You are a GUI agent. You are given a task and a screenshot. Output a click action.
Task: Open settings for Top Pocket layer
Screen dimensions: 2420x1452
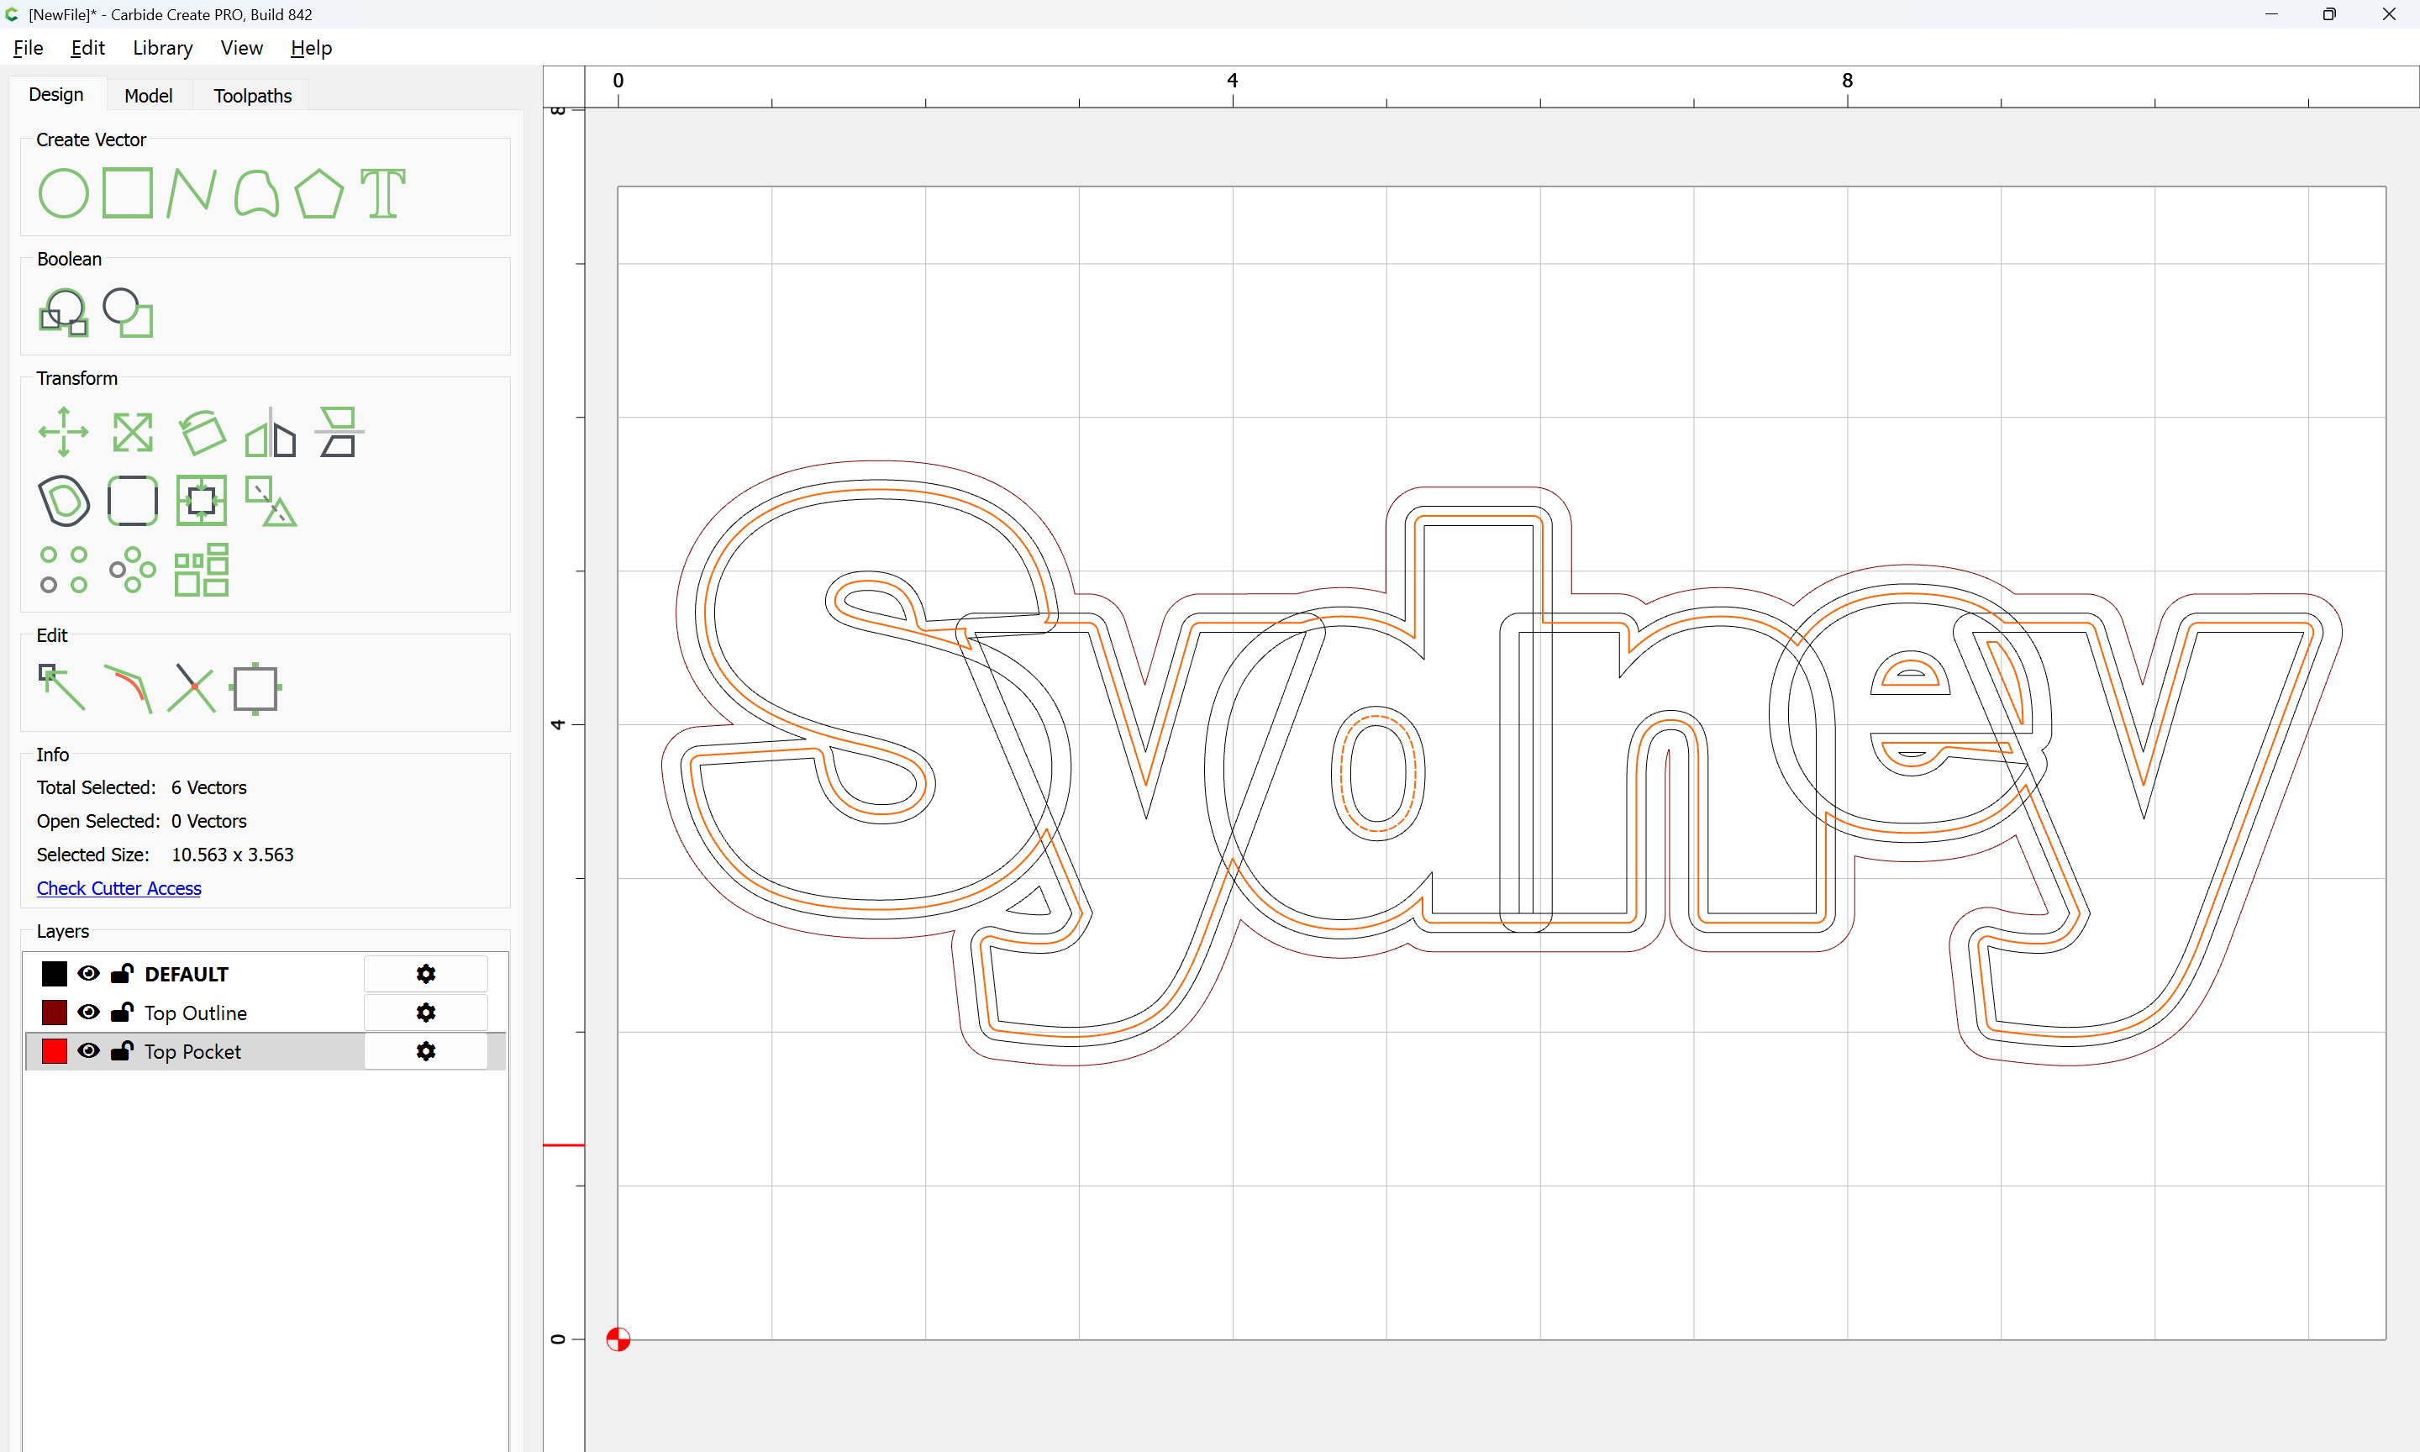[x=425, y=1051]
